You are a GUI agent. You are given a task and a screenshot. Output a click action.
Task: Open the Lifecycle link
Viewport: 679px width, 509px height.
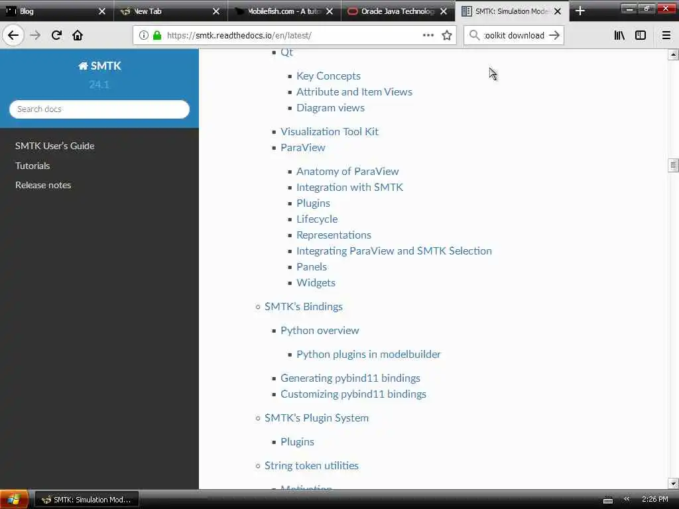coord(317,219)
